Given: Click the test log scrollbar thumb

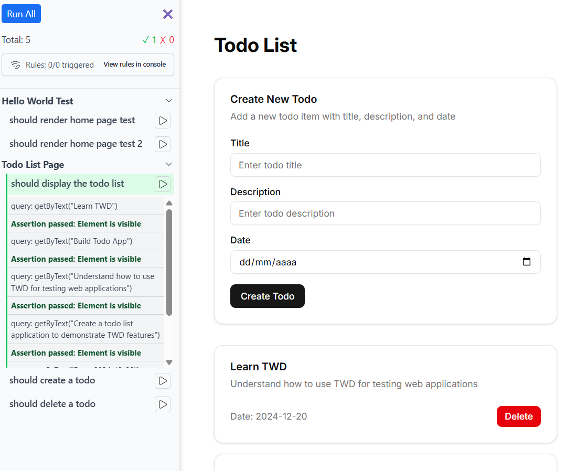Looking at the screenshot, I should coord(169,262).
